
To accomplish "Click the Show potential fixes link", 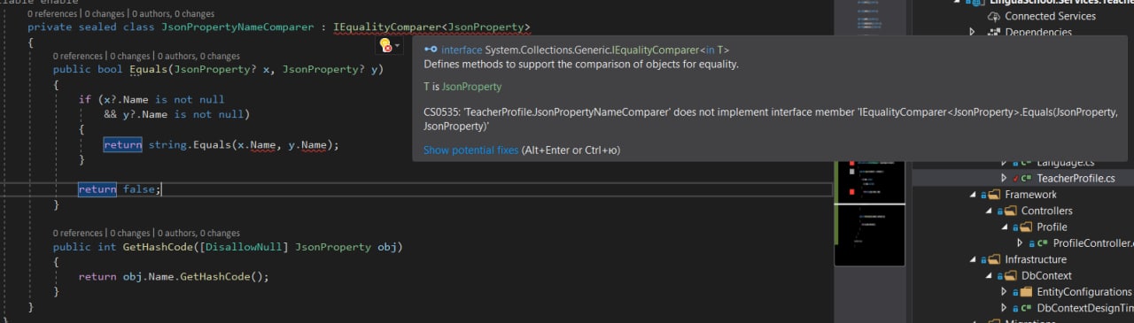I will click(470, 150).
